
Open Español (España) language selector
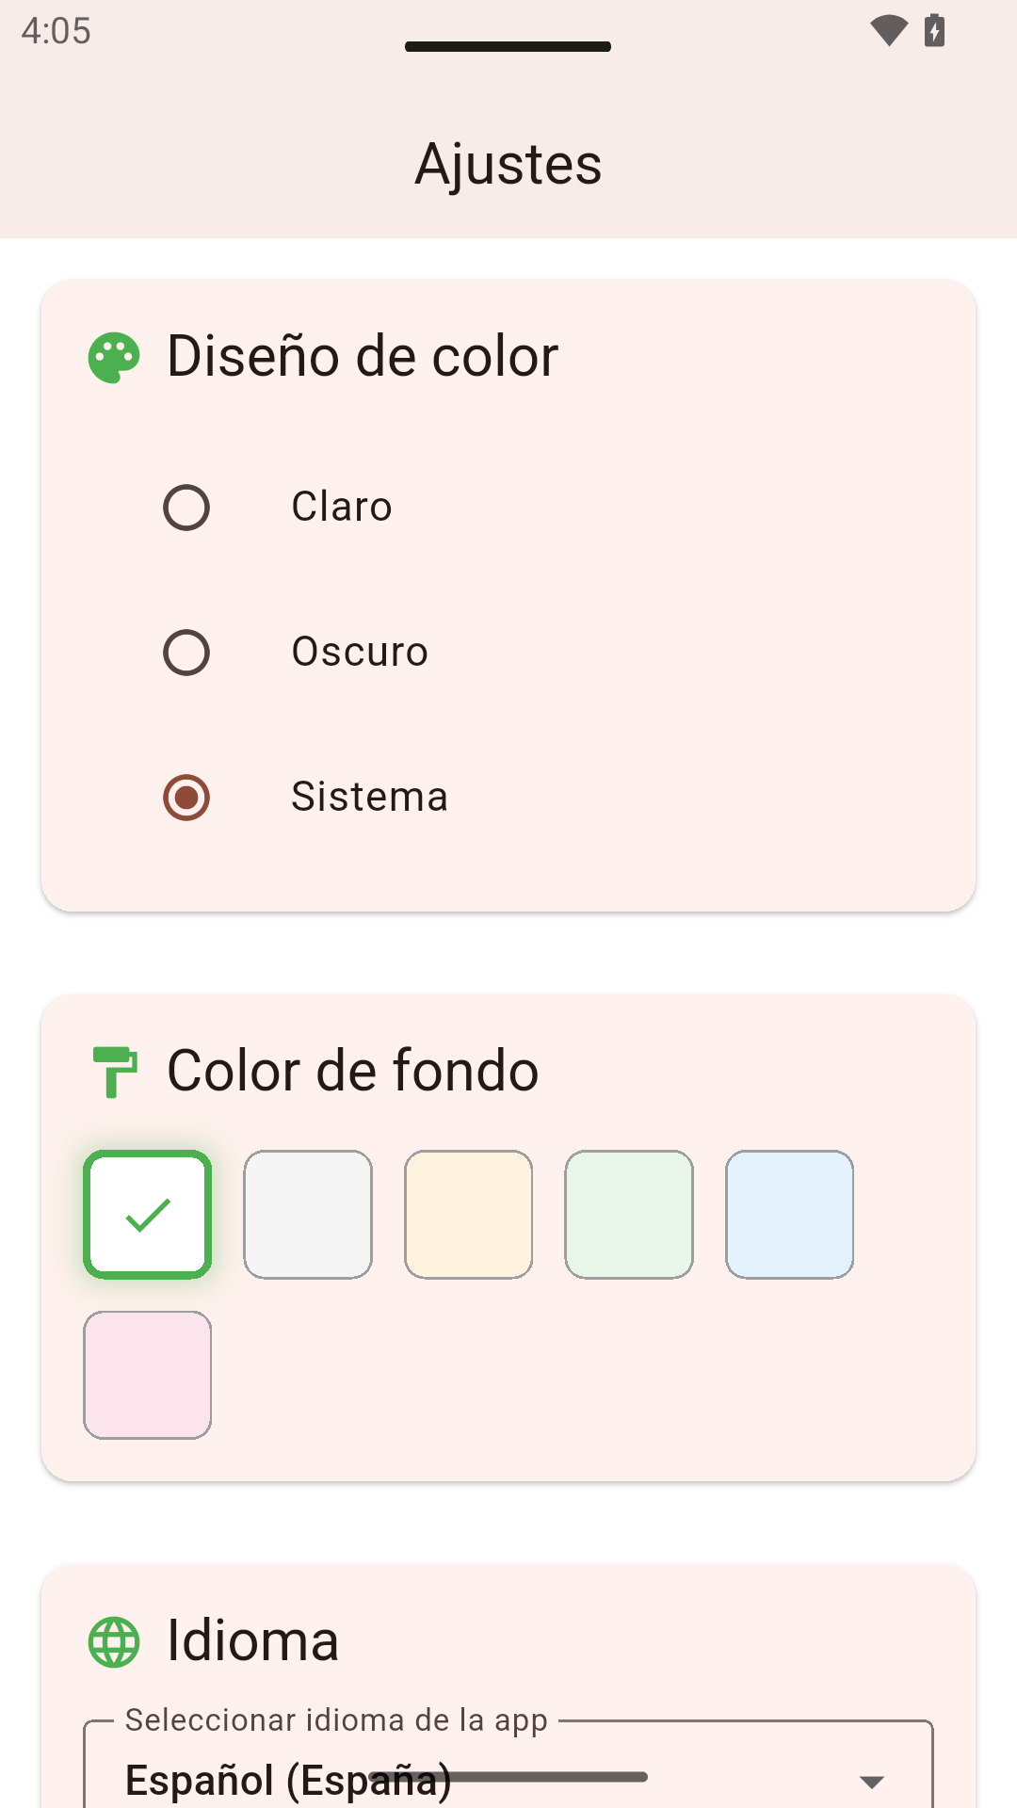[288, 1780]
